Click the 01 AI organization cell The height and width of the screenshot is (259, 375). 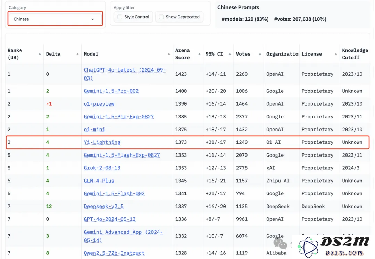click(x=273, y=142)
